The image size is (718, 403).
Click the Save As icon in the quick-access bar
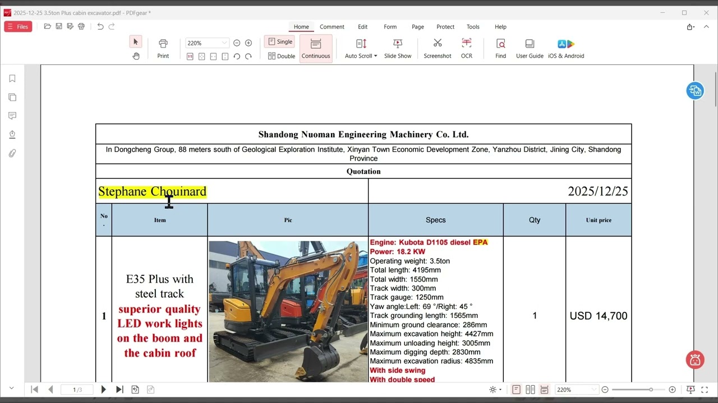click(70, 26)
